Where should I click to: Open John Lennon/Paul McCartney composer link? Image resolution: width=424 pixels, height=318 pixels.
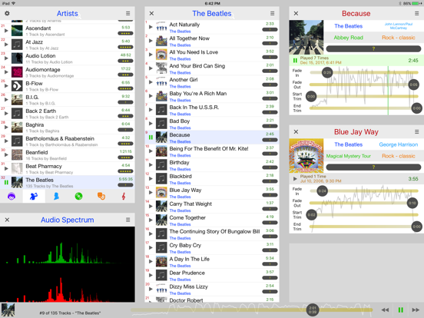coord(399,26)
